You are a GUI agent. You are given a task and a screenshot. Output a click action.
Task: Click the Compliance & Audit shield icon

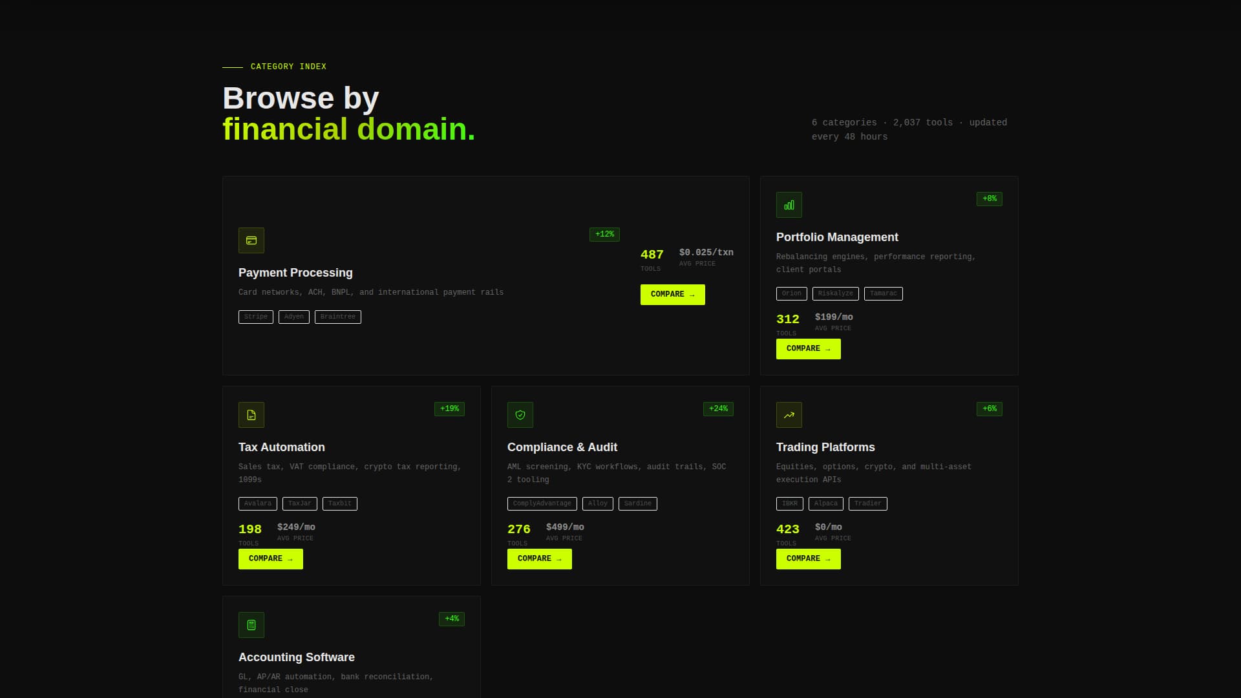pos(520,415)
